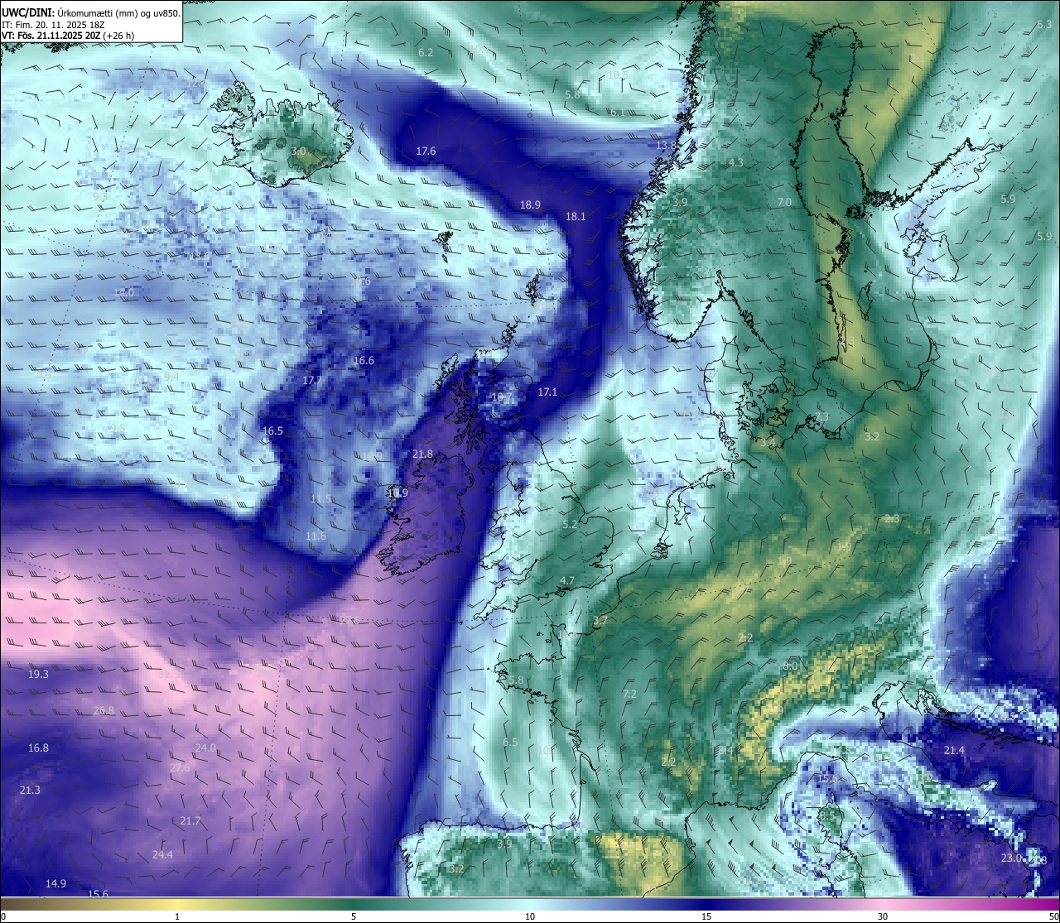The height and width of the screenshot is (923, 1060).
Task: Click the 30 tick on the color scale
Action: coord(883,916)
